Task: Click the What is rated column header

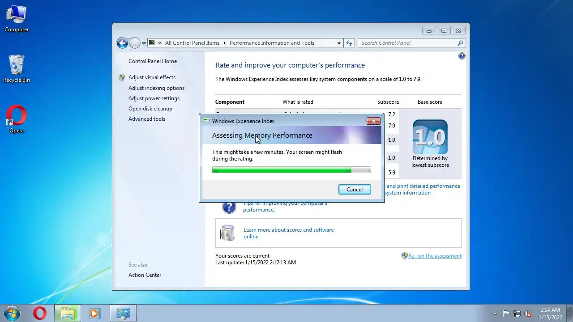Action: coord(298,102)
